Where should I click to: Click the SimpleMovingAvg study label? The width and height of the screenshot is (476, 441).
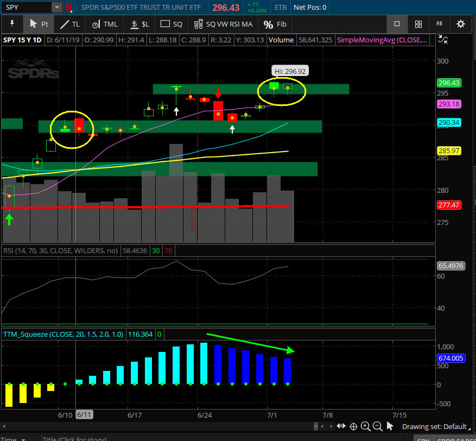coord(383,40)
